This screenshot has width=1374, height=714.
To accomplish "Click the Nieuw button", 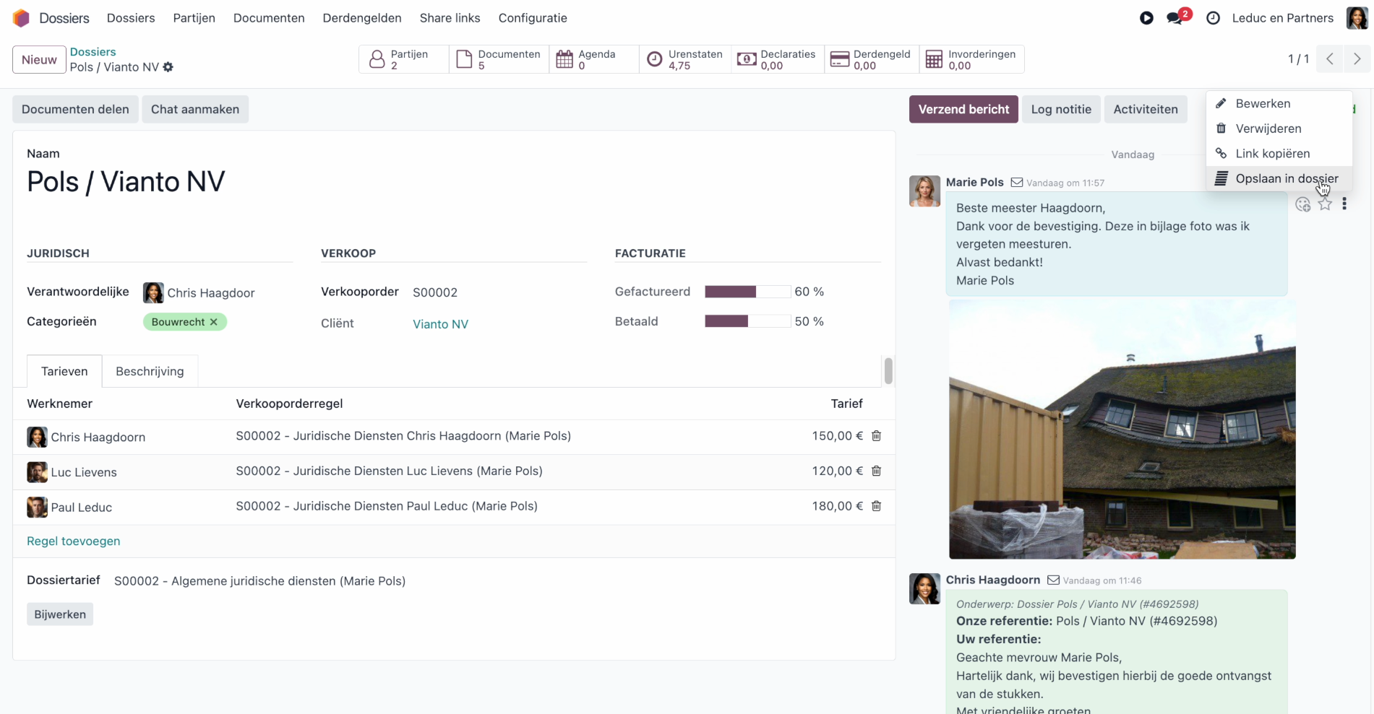I will point(39,60).
